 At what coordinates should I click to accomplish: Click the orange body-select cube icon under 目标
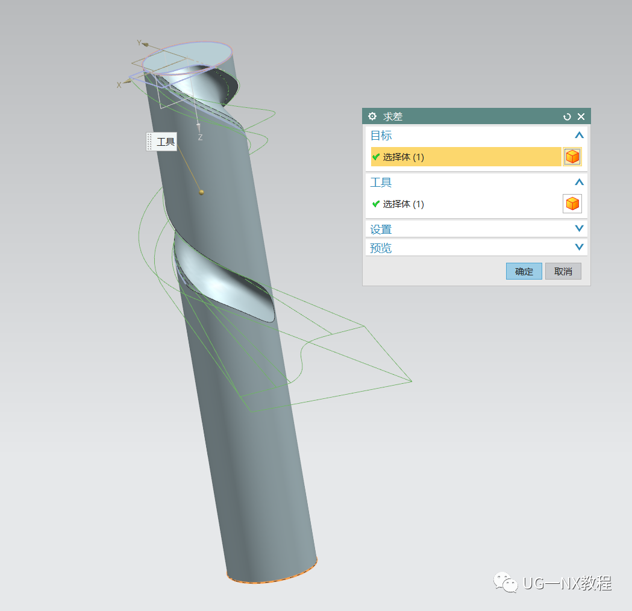click(x=572, y=156)
